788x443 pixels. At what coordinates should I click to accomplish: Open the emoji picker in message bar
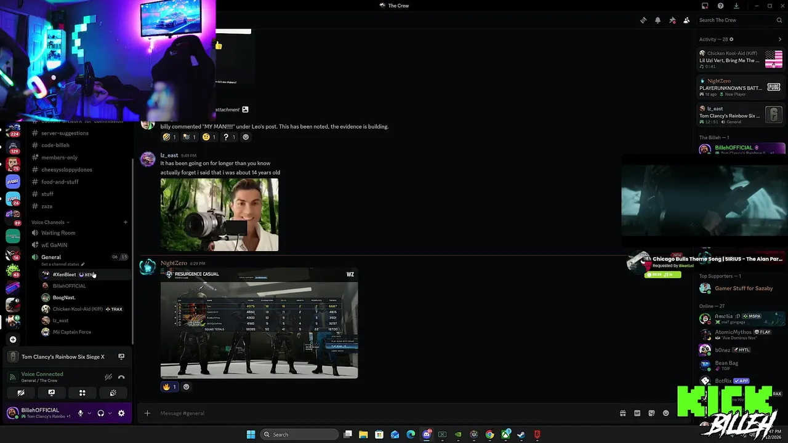pos(665,413)
